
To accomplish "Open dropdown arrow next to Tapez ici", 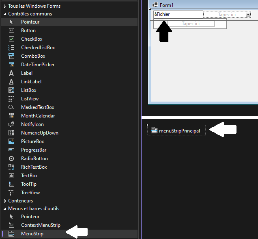I will point(248,15).
